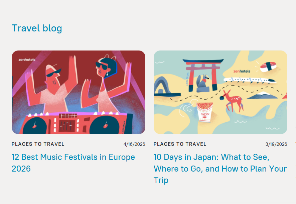296x204 pixels.
Task: Click the 3/19/2026 post date
Action: (276, 144)
